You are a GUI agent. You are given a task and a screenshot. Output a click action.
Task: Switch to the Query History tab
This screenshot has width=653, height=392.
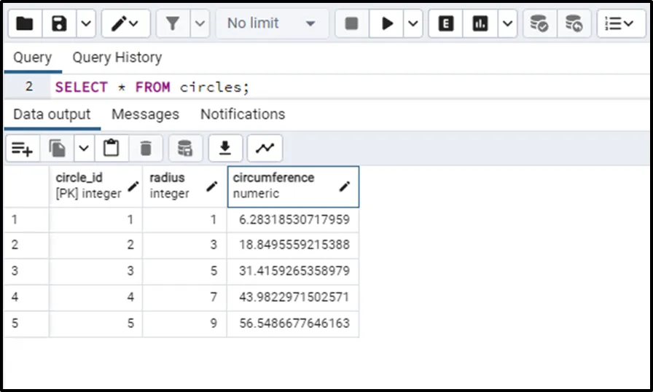(x=117, y=58)
